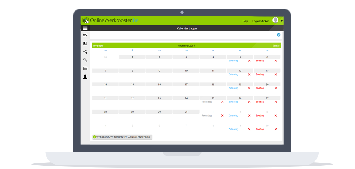Navigate to next month januari
The image size is (355, 169).
click(276, 45)
